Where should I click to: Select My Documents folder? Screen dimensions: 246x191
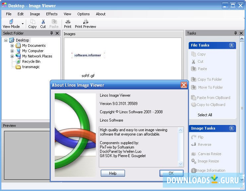[x=34, y=46]
